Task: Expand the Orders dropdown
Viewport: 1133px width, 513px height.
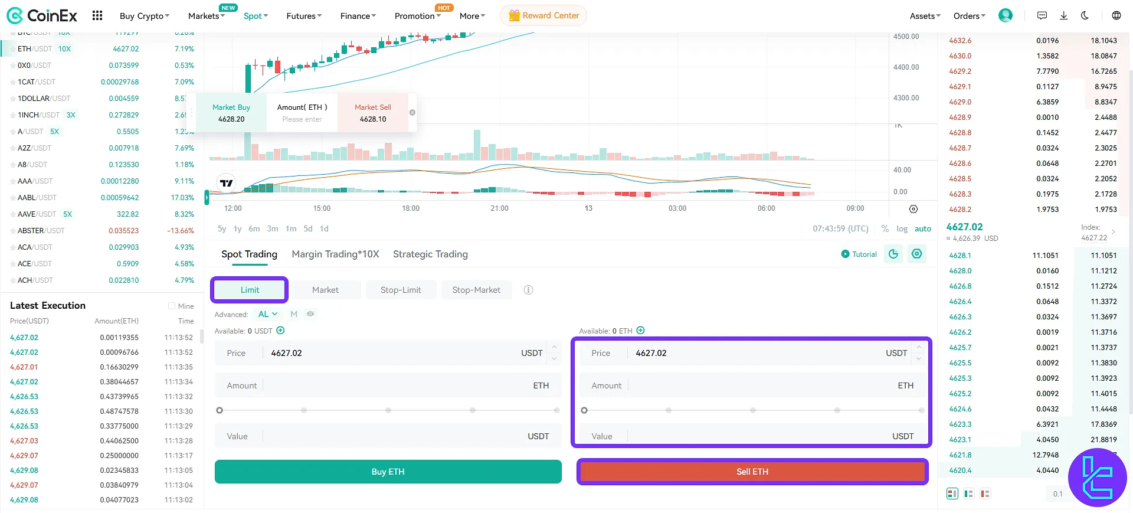Action: pyautogui.click(x=970, y=16)
